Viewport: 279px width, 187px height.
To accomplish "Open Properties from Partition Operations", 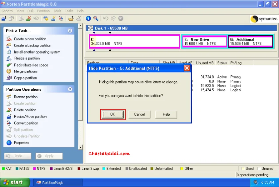I will click(21, 143).
